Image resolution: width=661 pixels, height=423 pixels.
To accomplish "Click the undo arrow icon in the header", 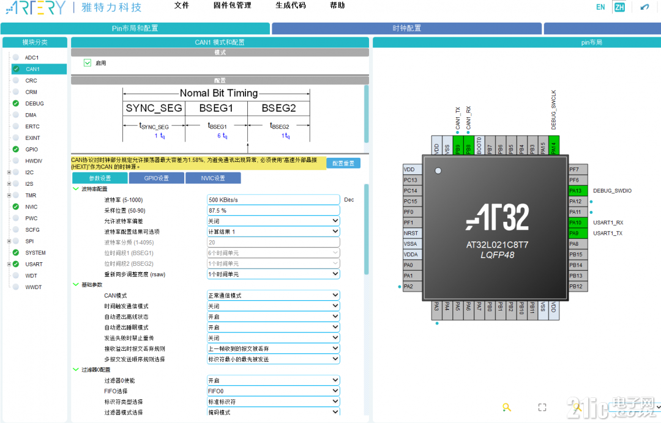I will (644, 7).
